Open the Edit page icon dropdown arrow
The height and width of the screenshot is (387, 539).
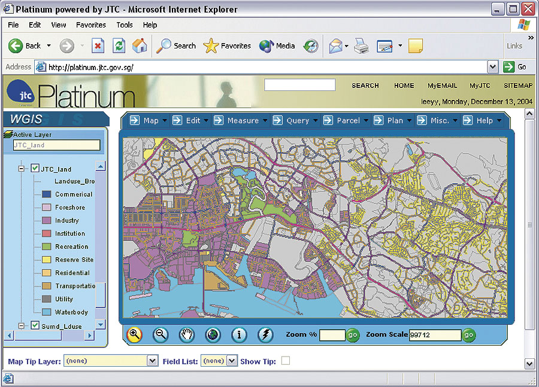[400, 45]
